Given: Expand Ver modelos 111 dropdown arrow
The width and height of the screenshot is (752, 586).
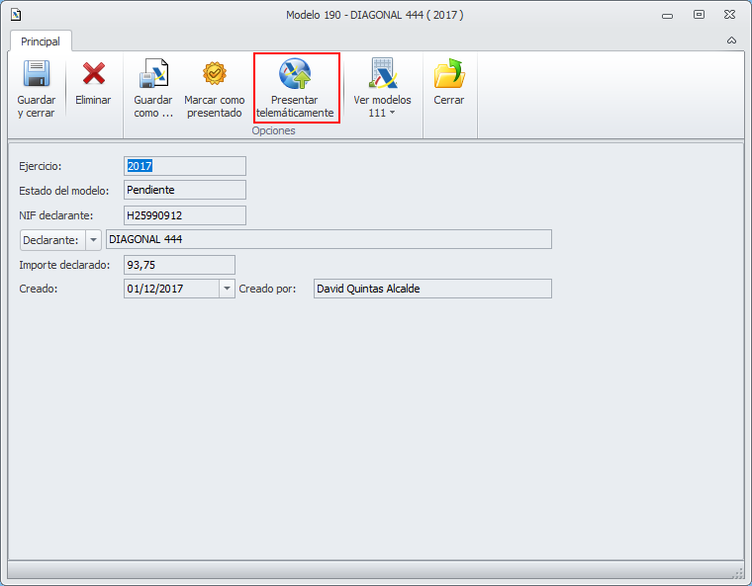Looking at the screenshot, I should (392, 113).
